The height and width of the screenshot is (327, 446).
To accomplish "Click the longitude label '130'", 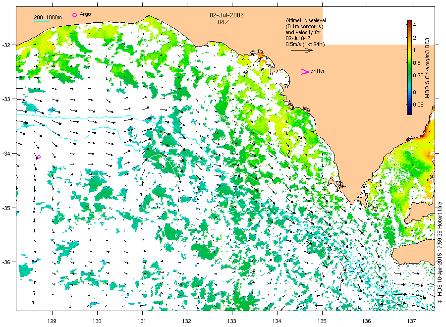I will [97, 322].
